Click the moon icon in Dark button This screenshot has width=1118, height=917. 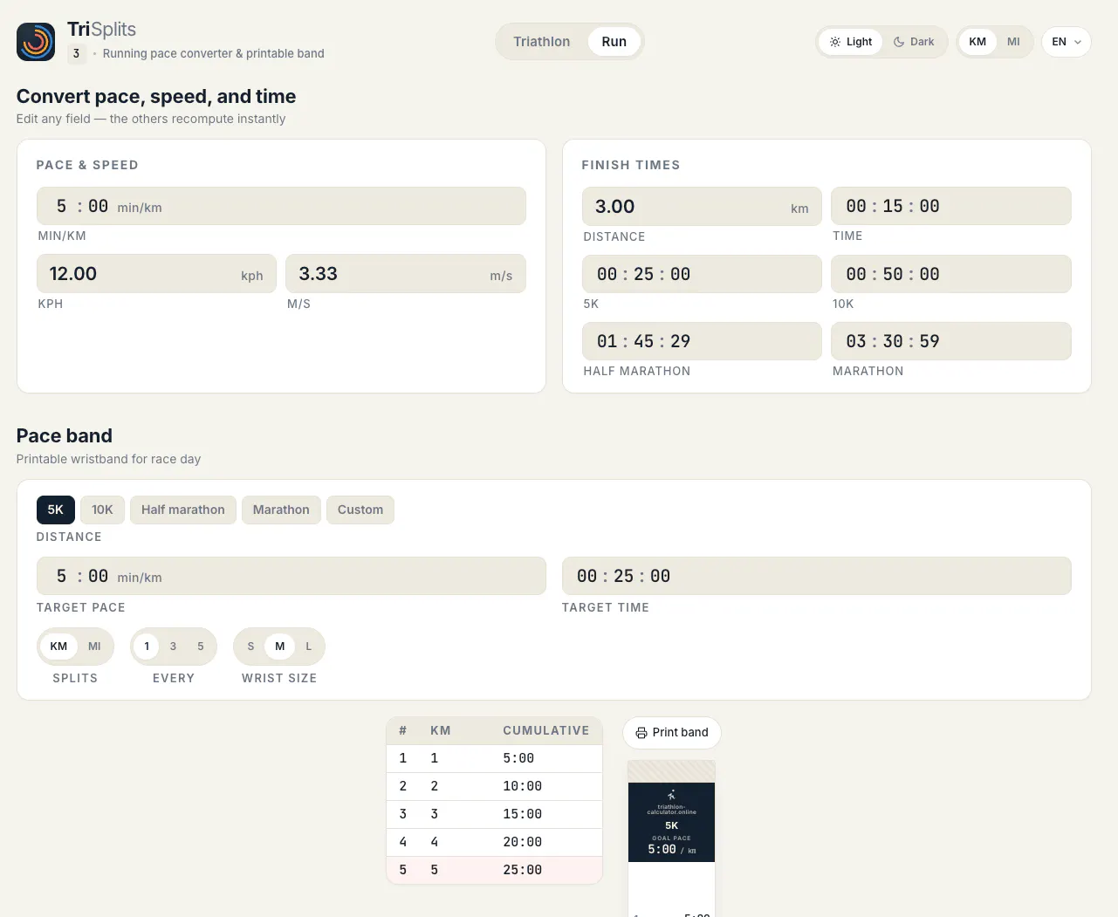pyautogui.click(x=899, y=42)
